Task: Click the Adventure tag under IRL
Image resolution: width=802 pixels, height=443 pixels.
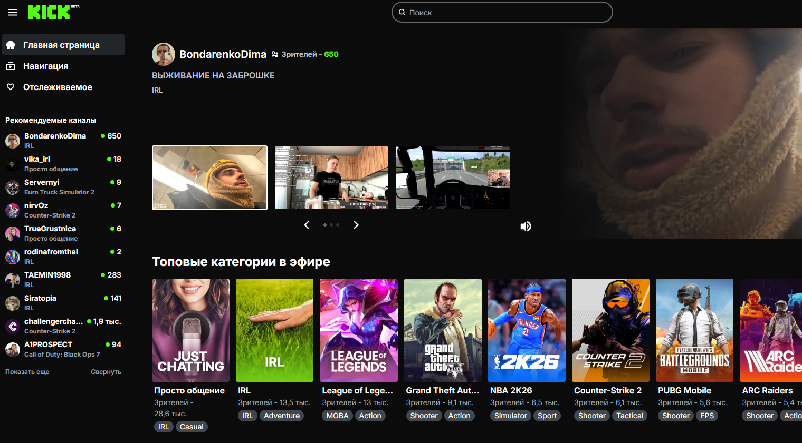Action: (282, 416)
